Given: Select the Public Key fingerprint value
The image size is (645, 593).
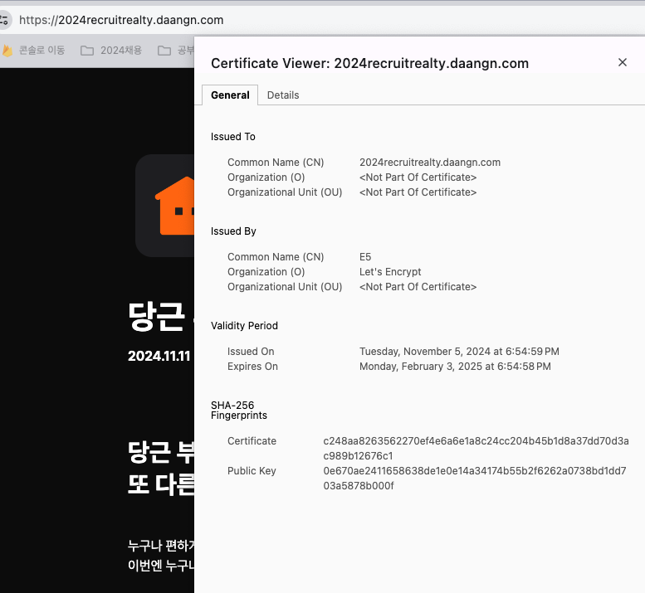Looking at the screenshot, I should (x=475, y=478).
